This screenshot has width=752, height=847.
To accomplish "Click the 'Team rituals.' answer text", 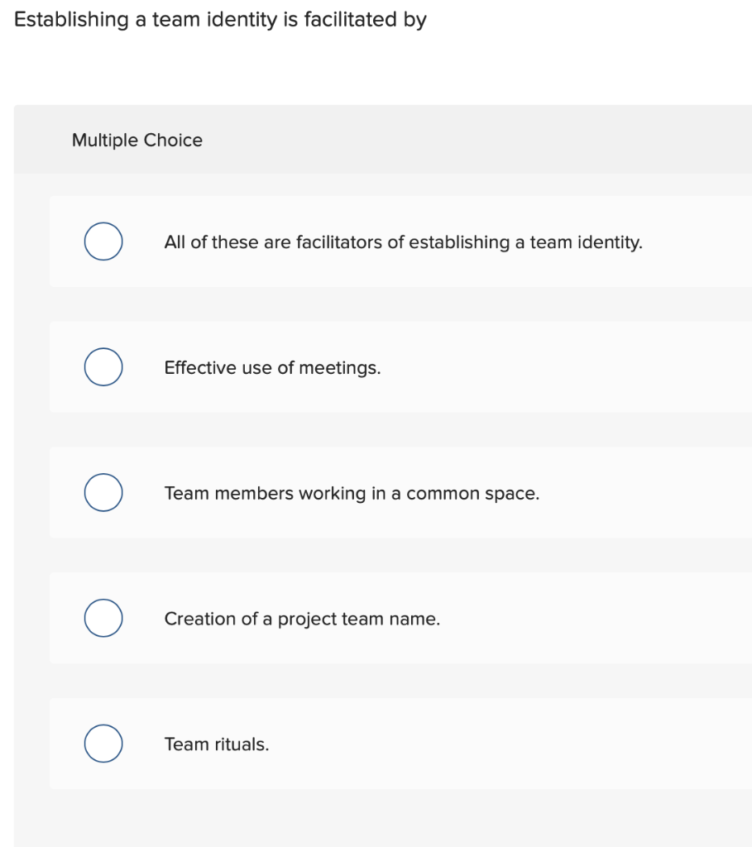I will tap(217, 744).
